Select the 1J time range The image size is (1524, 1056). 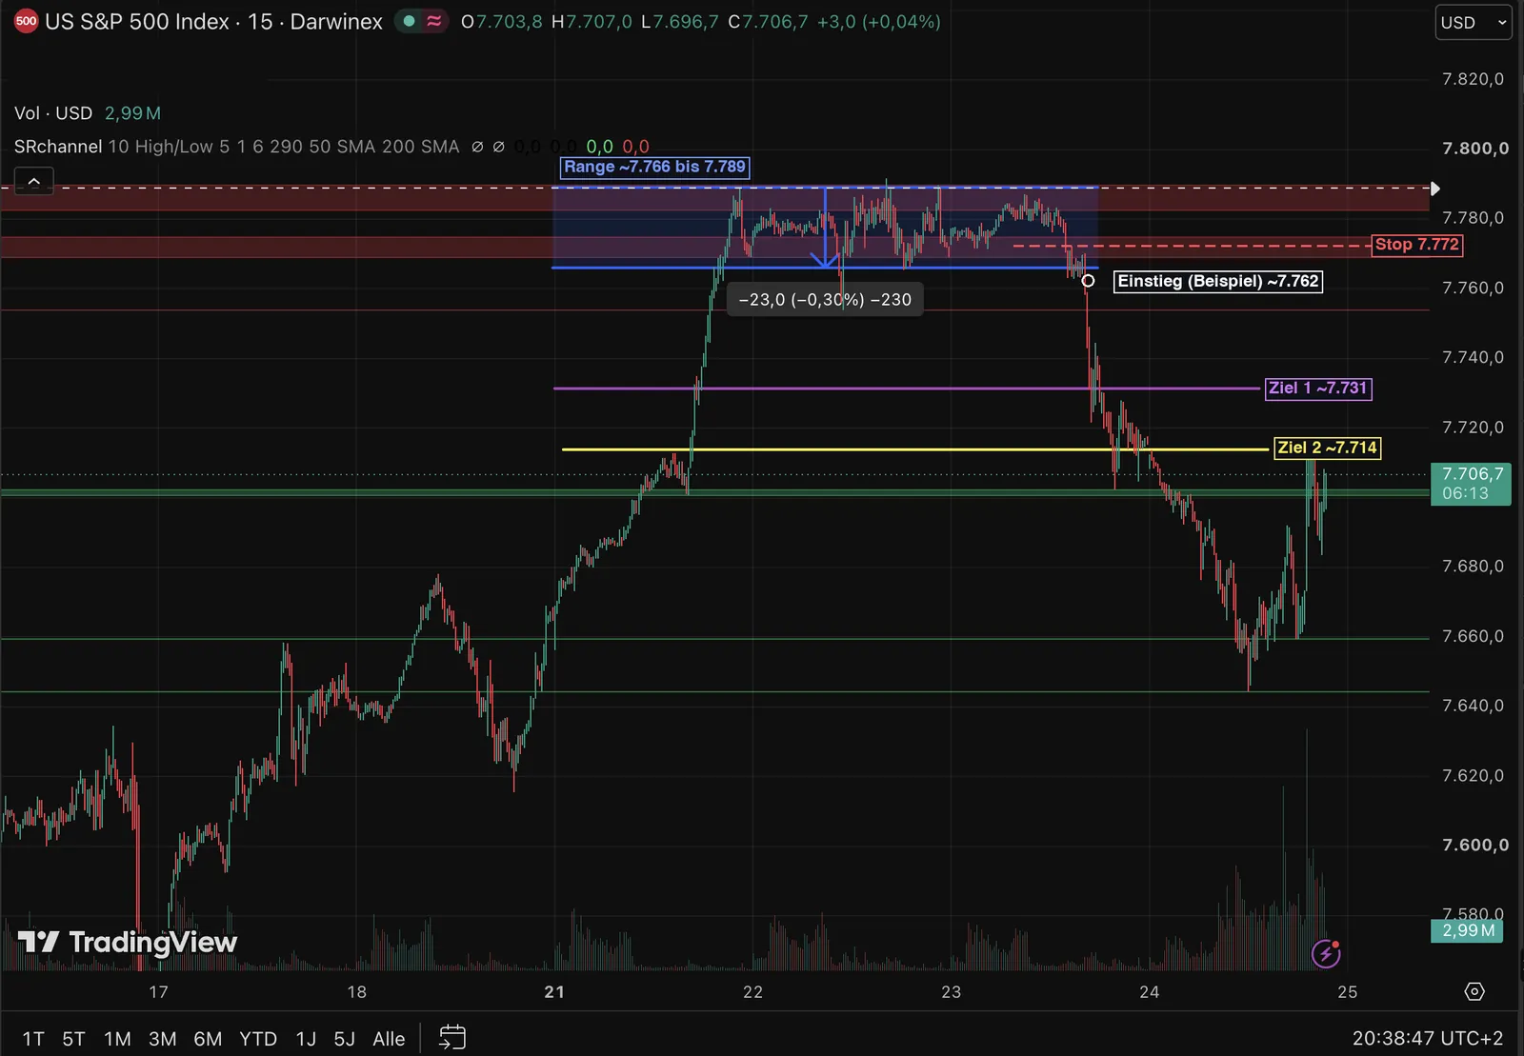point(306,1038)
